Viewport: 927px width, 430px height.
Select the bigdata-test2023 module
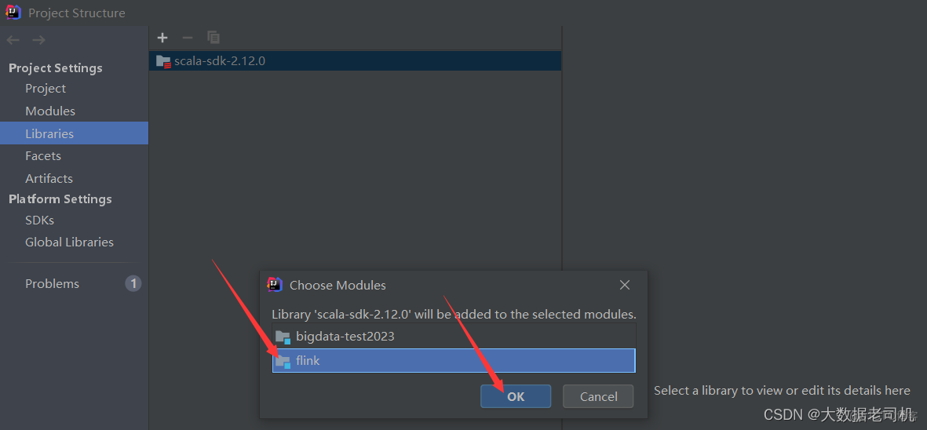pyautogui.click(x=345, y=337)
